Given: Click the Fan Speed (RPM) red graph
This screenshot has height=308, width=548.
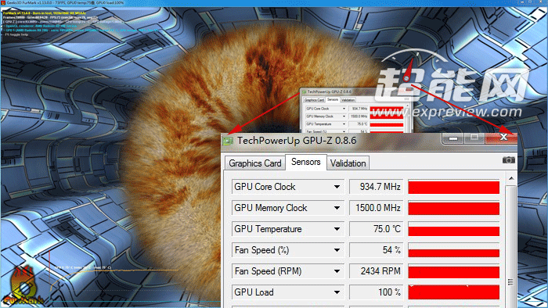Looking at the screenshot, I should point(453,272).
